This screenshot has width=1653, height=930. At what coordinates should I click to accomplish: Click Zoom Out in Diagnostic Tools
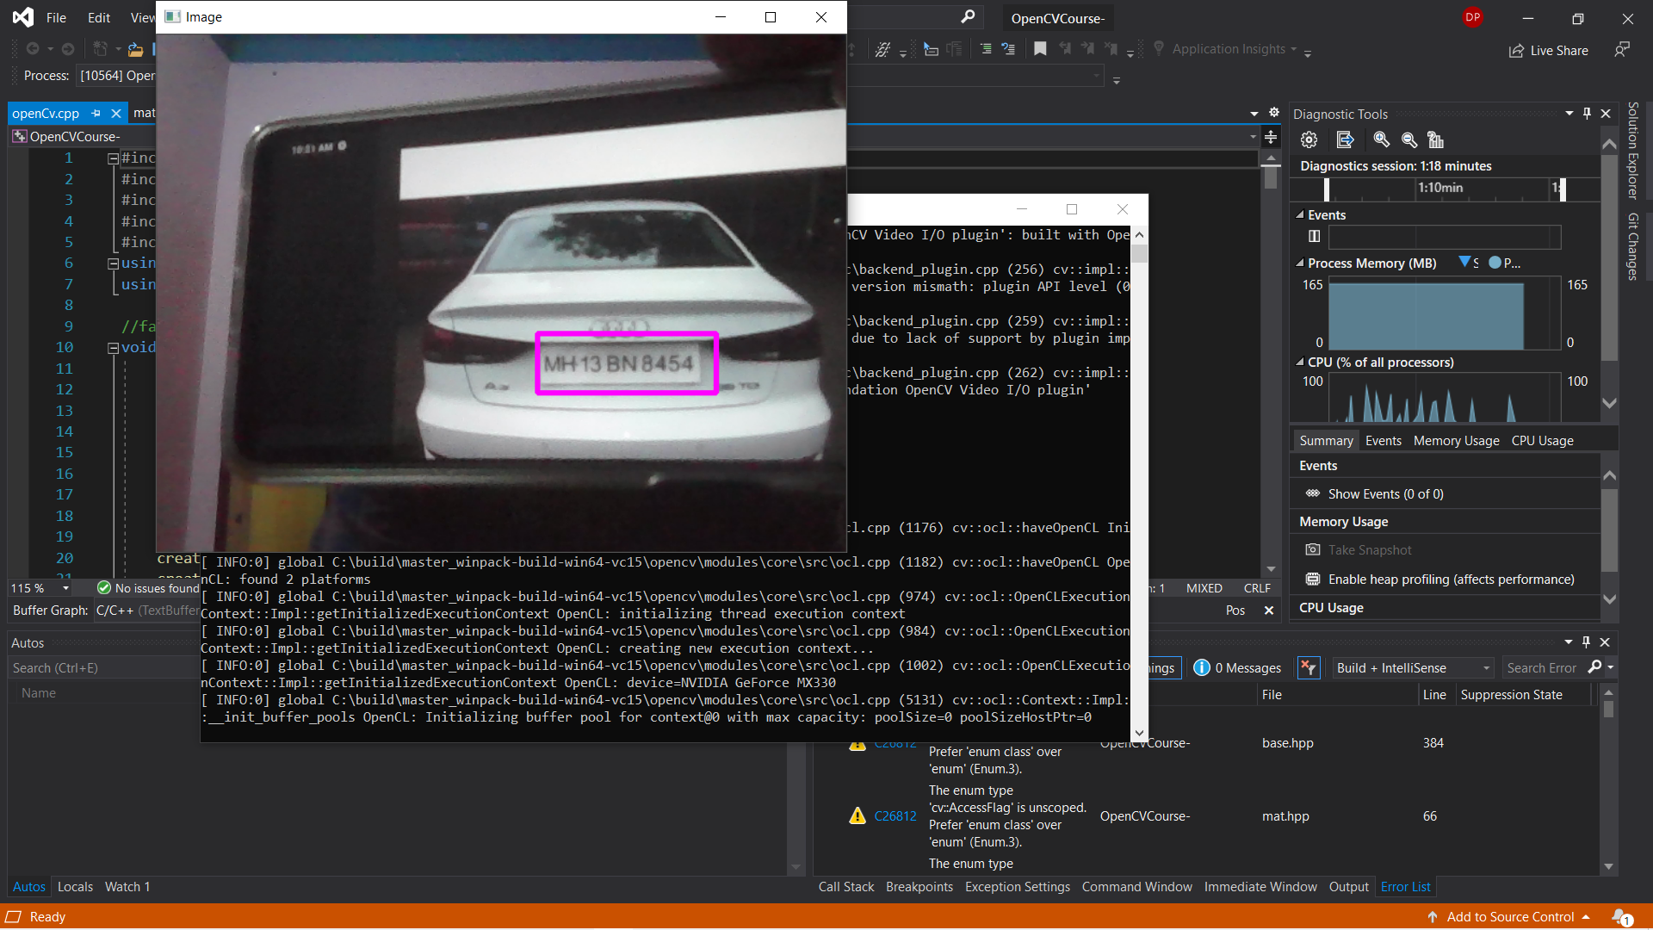1409,139
